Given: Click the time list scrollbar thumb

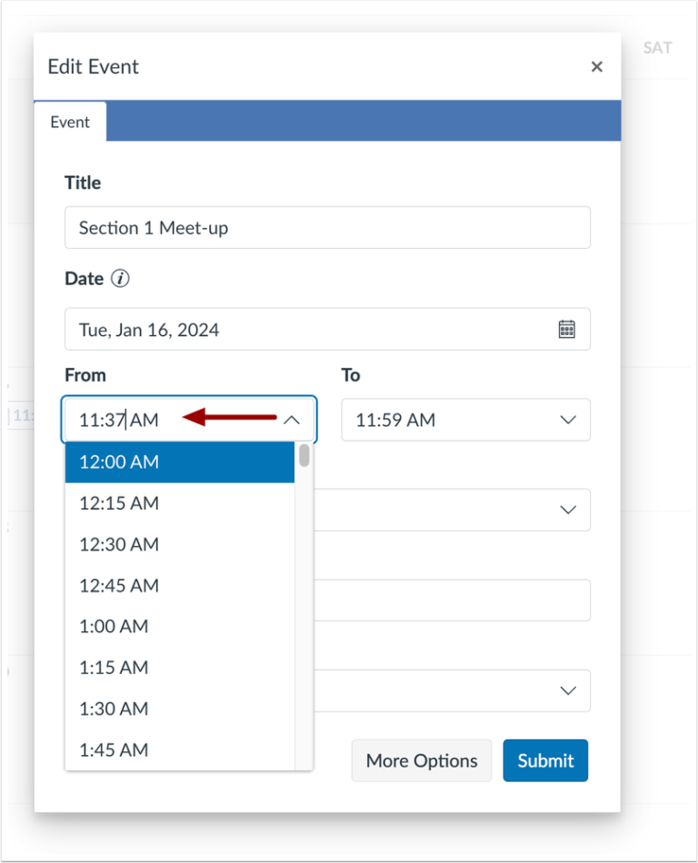Looking at the screenshot, I should tap(304, 456).
